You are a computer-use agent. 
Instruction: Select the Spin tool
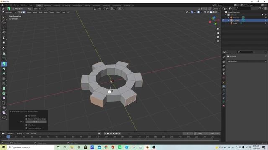(4, 93)
